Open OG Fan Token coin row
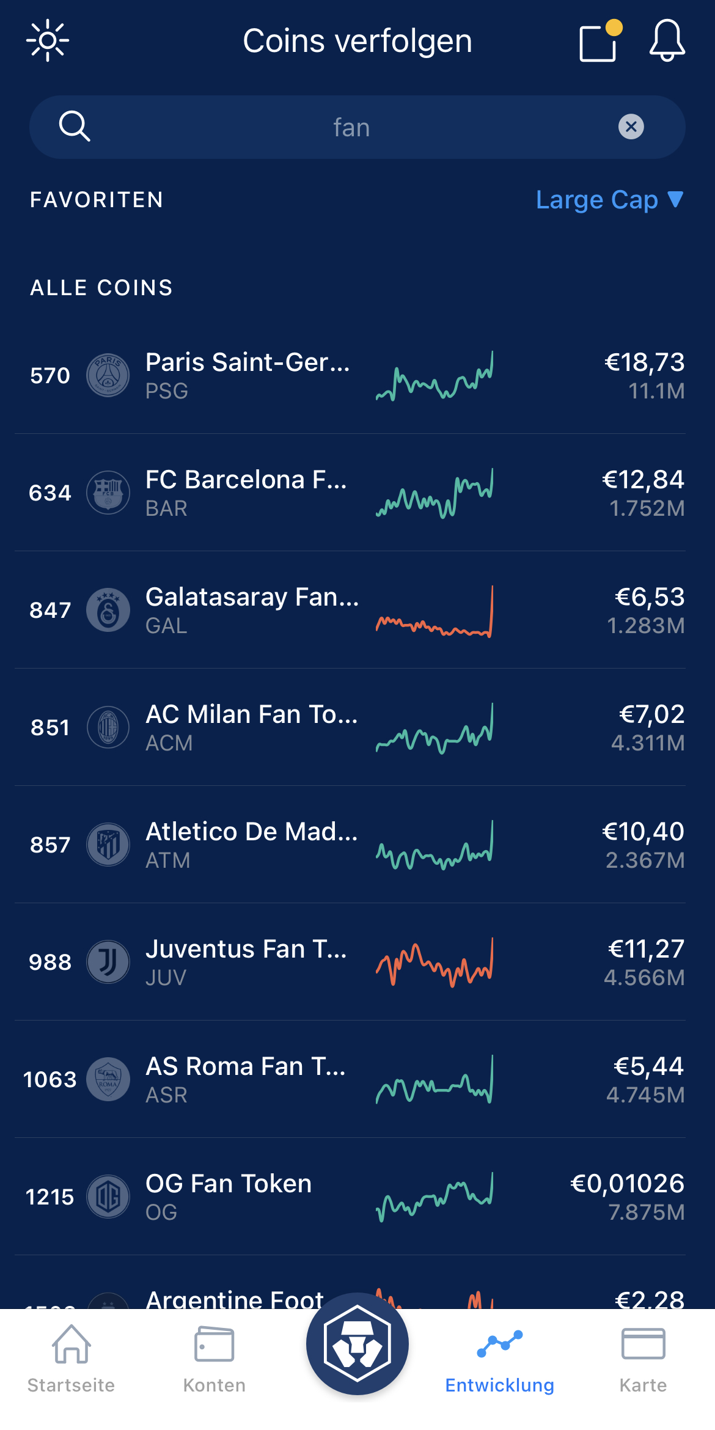 click(x=354, y=1197)
